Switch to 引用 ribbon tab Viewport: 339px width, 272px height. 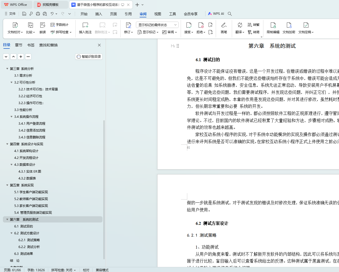coord(128,14)
